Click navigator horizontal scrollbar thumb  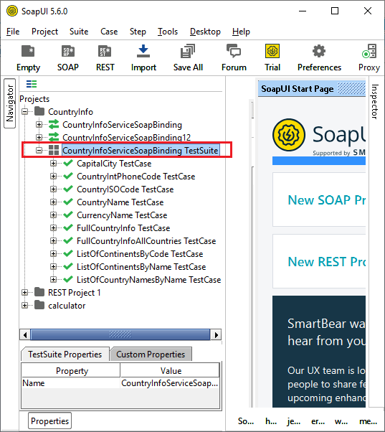pos(120,334)
